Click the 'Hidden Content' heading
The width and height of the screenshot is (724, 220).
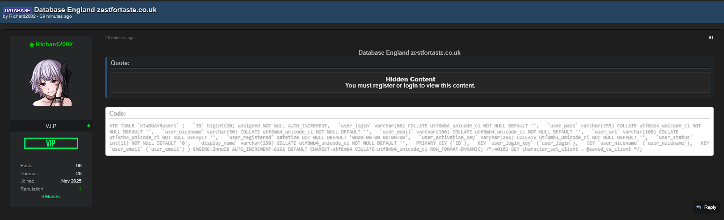pyautogui.click(x=410, y=79)
